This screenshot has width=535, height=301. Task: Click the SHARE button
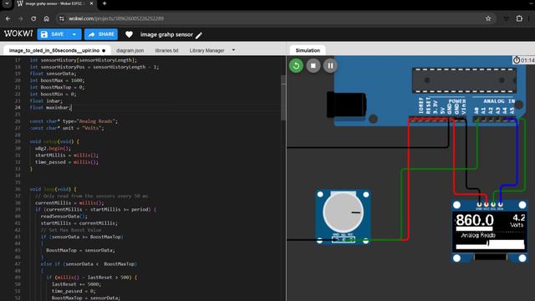point(101,34)
